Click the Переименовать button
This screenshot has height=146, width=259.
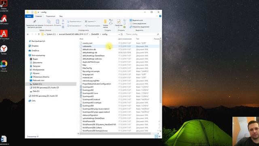coord(93,26)
